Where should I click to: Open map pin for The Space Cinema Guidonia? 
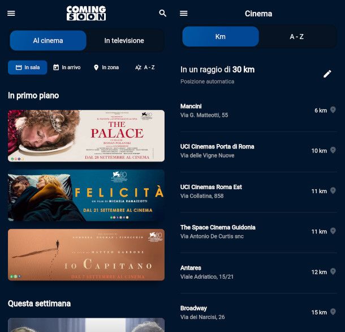(333, 231)
